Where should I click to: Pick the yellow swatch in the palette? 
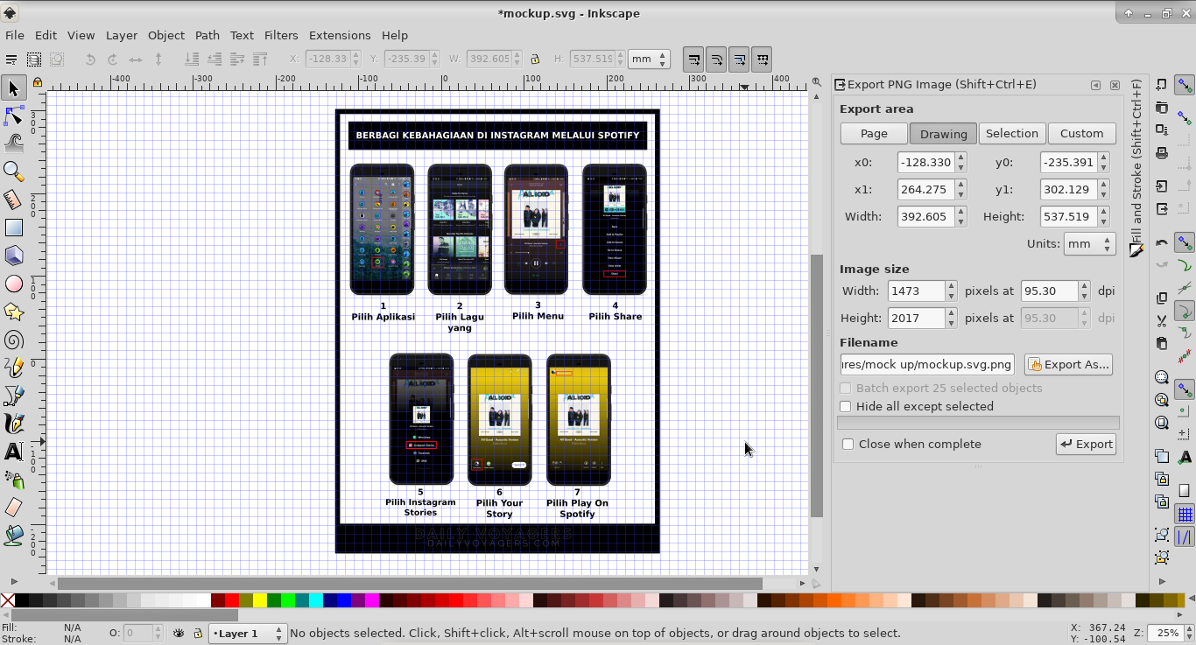(260, 600)
